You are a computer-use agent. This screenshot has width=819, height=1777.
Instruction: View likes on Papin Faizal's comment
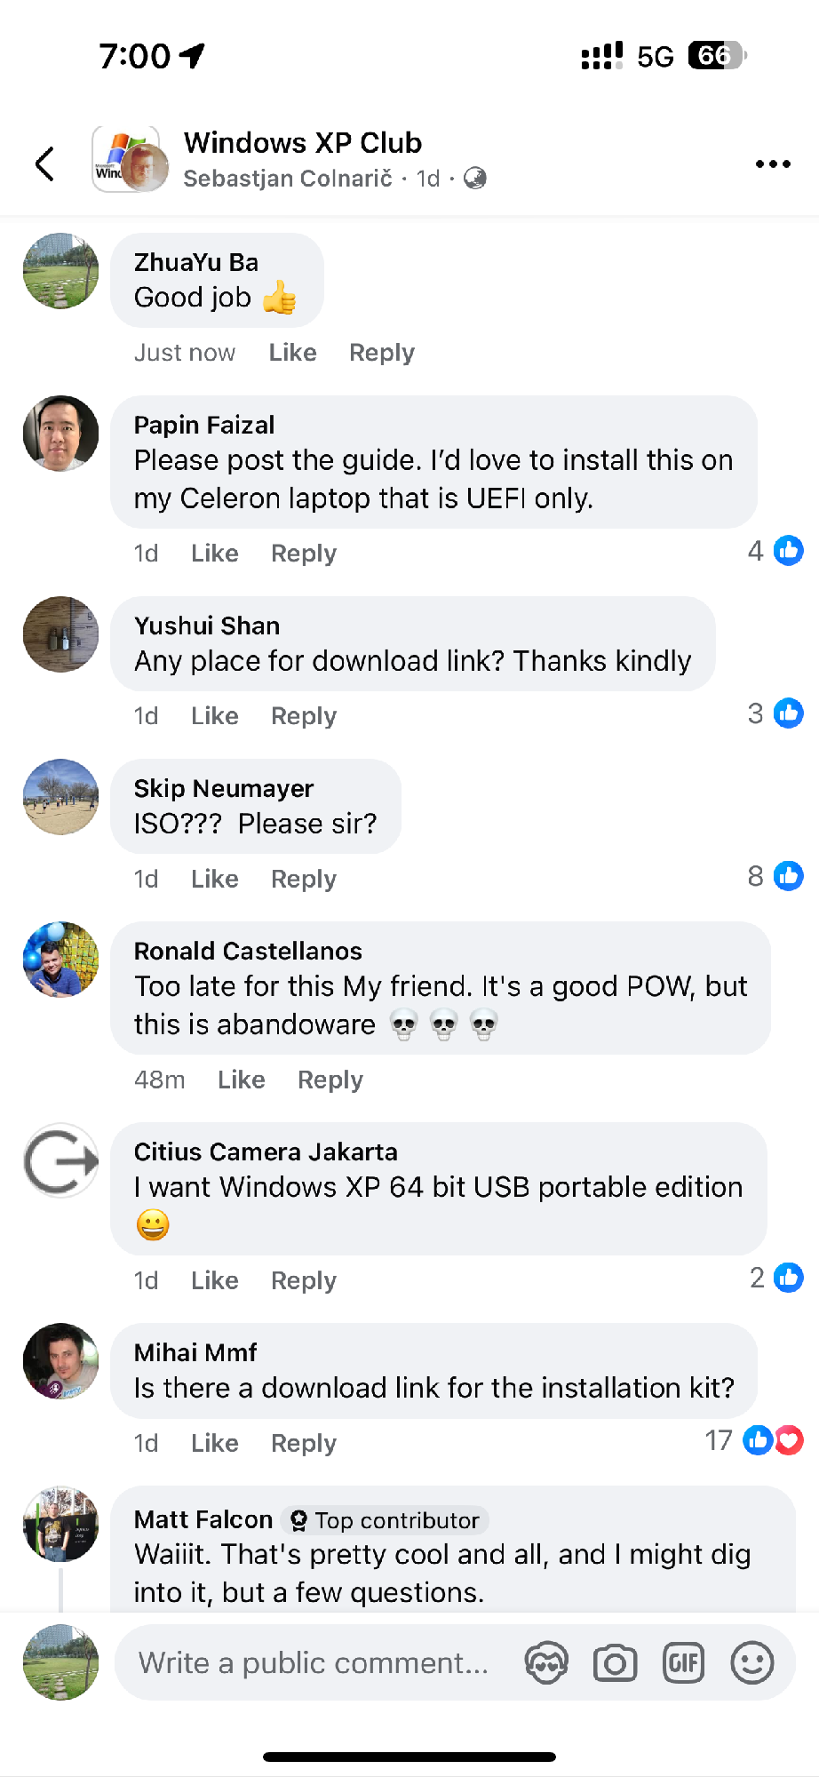click(x=775, y=551)
